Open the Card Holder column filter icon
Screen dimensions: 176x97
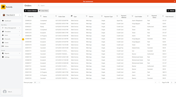pyautogui.click(x=132, y=16)
